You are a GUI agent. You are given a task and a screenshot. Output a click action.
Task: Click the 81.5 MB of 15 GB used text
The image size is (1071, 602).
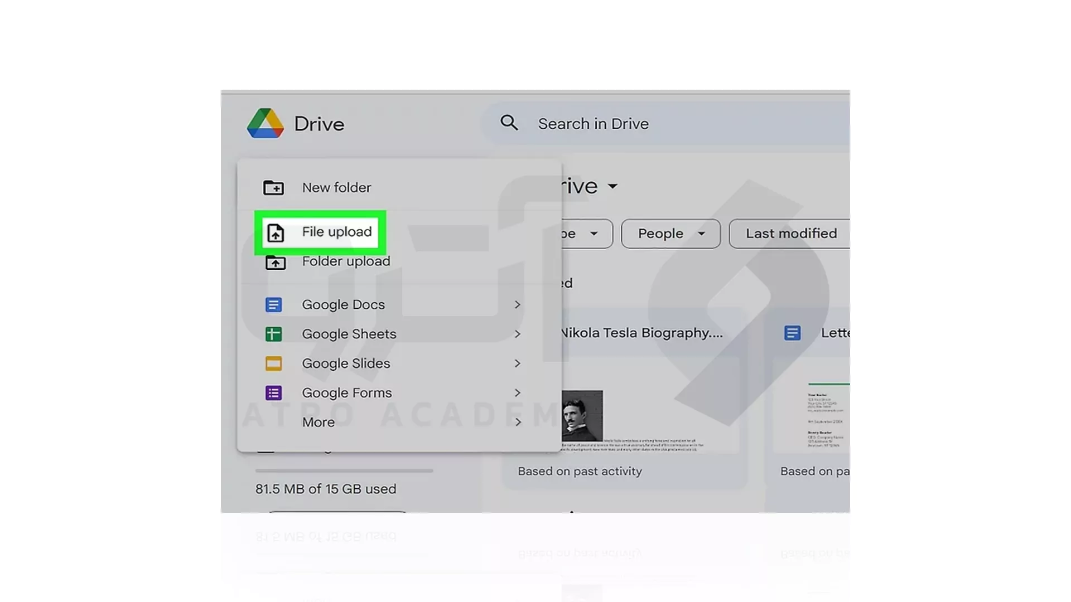[x=326, y=489]
